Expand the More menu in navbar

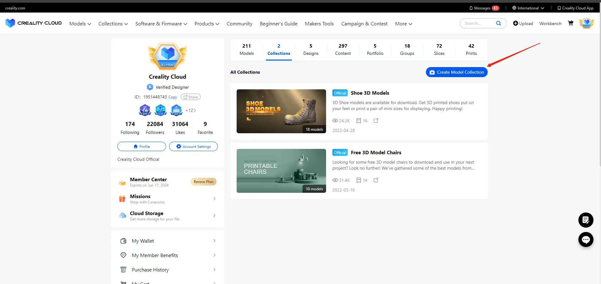pyautogui.click(x=403, y=24)
